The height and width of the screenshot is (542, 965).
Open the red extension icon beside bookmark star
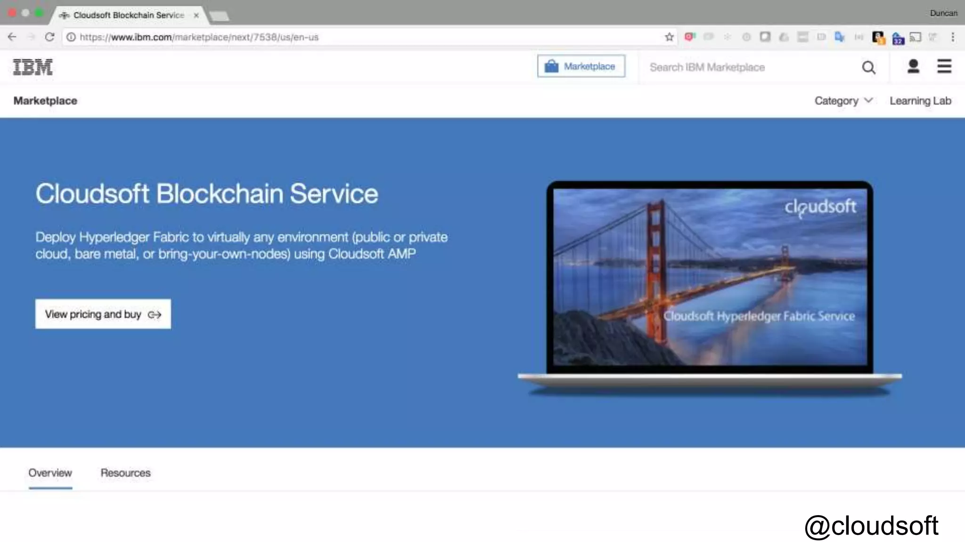click(x=690, y=36)
